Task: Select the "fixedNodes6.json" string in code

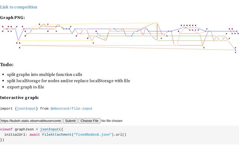Action: coord(92,134)
